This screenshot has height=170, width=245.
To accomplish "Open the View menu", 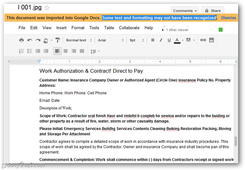I will [x=47, y=28].
